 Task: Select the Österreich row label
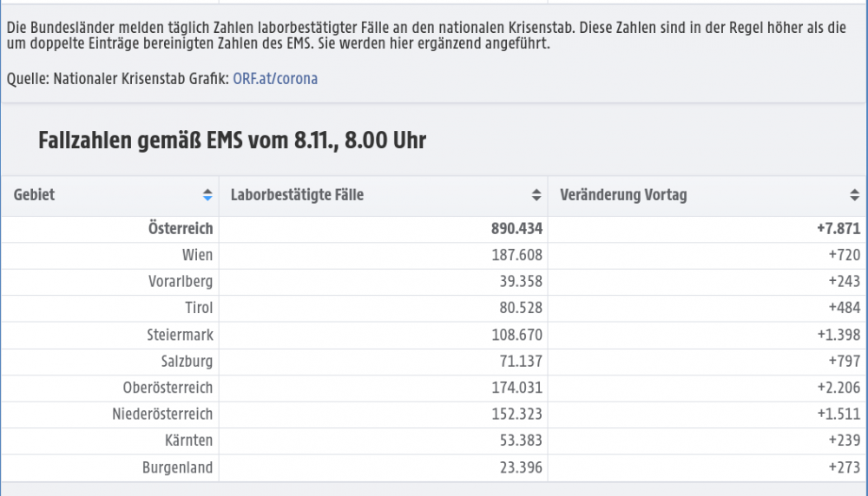click(x=181, y=228)
